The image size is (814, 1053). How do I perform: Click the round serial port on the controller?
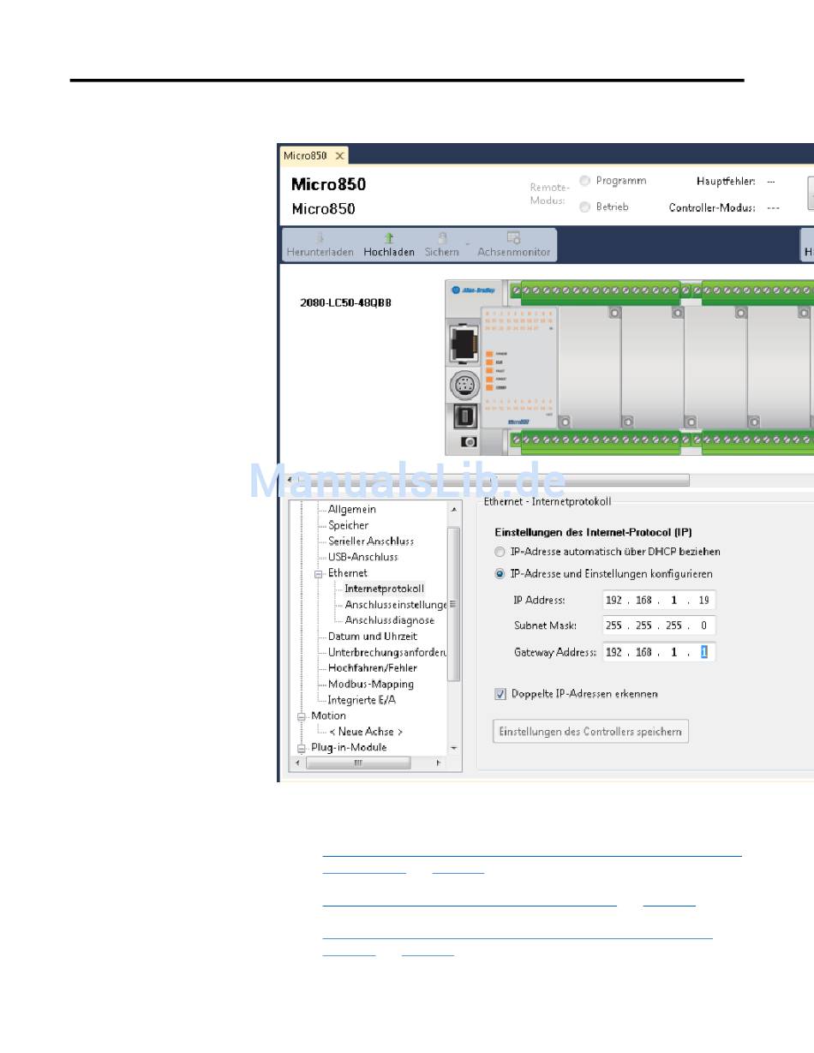point(464,386)
